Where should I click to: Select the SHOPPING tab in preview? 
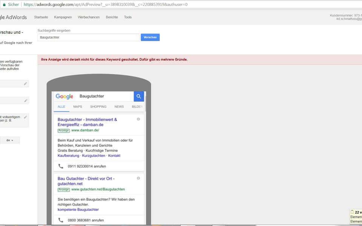click(x=98, y=107)
